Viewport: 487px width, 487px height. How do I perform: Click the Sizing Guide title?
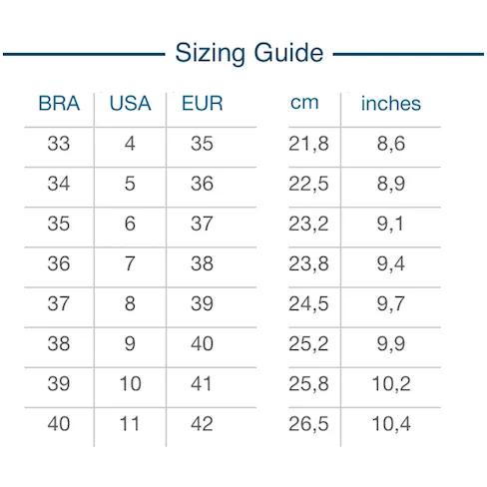pyautogui.click(x=249, y=53)
